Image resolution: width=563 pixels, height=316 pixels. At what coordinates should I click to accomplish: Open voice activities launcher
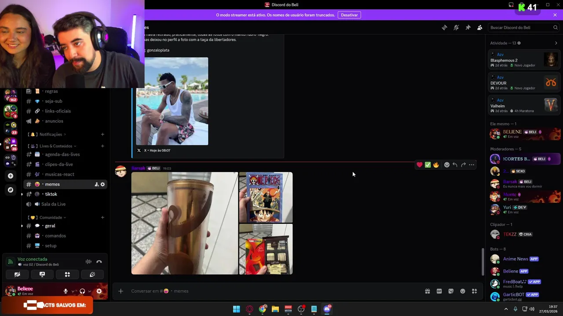pos(67,274)
